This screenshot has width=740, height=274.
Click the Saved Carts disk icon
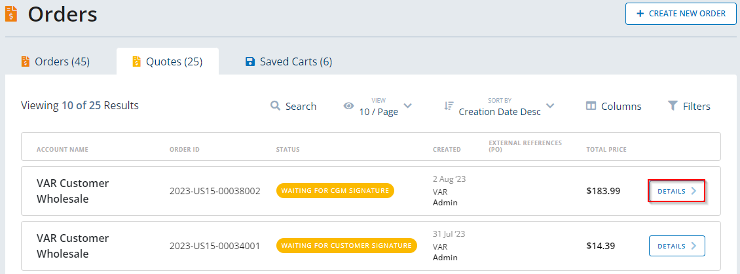[250, 61]
